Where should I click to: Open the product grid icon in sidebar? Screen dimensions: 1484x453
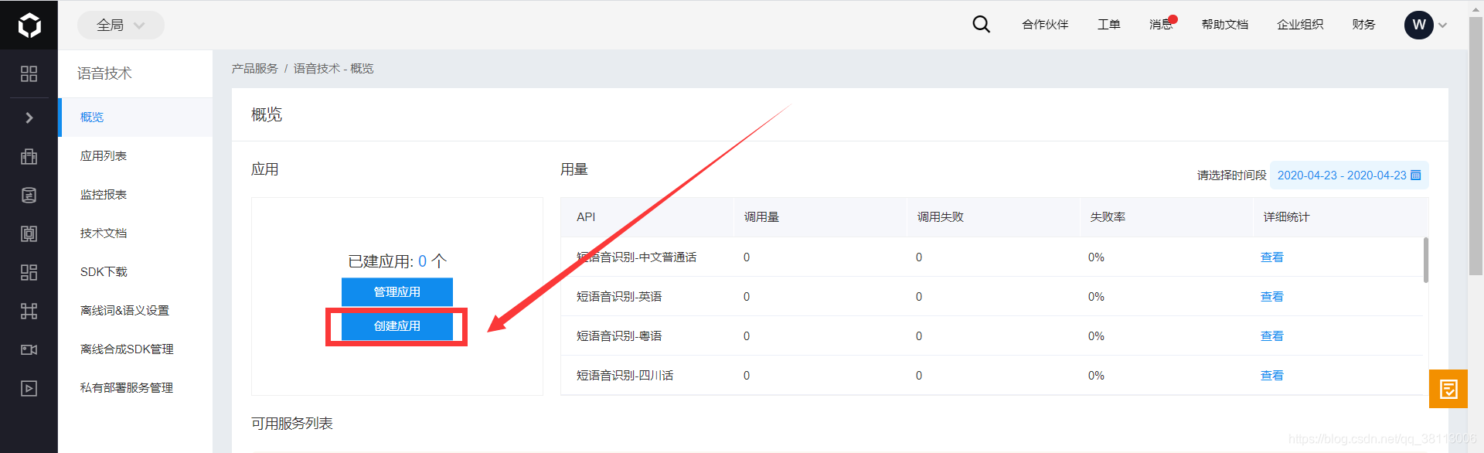click(29, 73)
